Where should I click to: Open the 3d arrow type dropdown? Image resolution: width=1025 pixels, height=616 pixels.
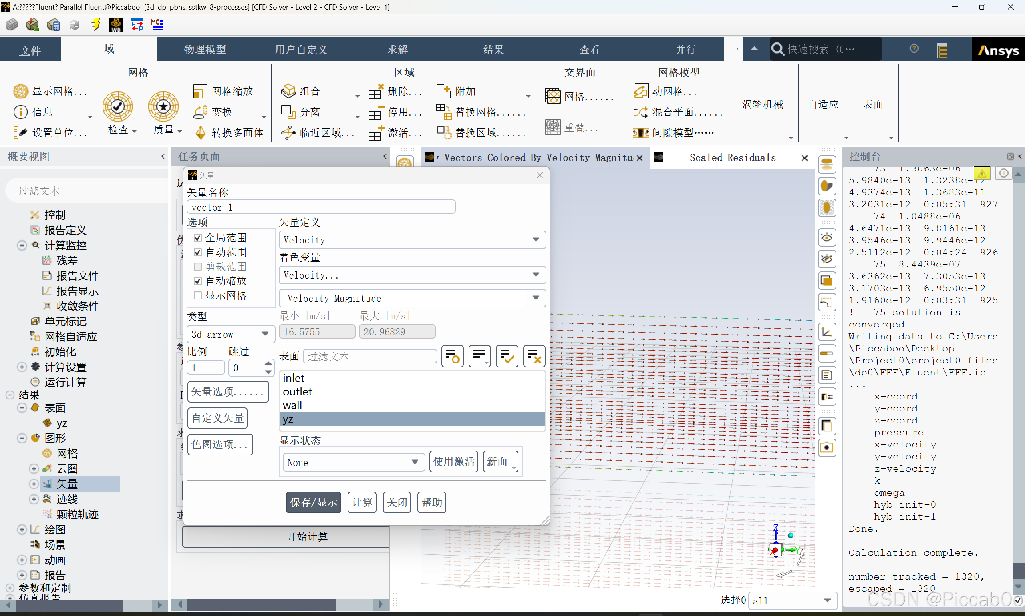pyautogui.click(x=231, y=335)
